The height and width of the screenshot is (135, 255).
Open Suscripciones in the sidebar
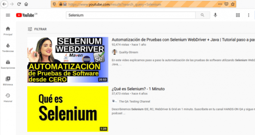coord(8,65)
